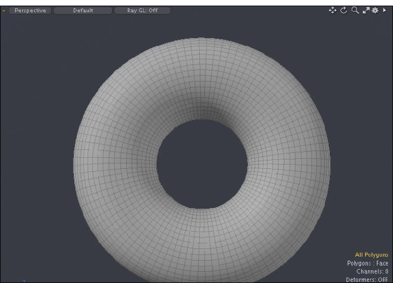Expand the viewport controls arrow at top-right
This screenshot has width=393, height=283.
(384, 10)
